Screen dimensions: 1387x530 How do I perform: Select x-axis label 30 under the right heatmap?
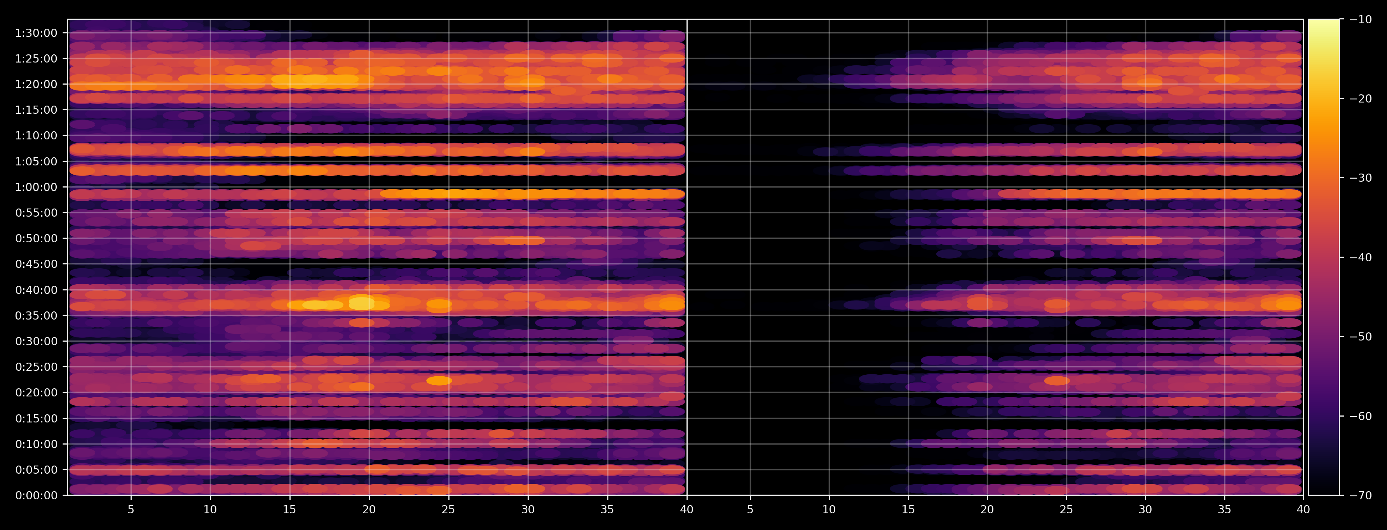point(1145,509)
